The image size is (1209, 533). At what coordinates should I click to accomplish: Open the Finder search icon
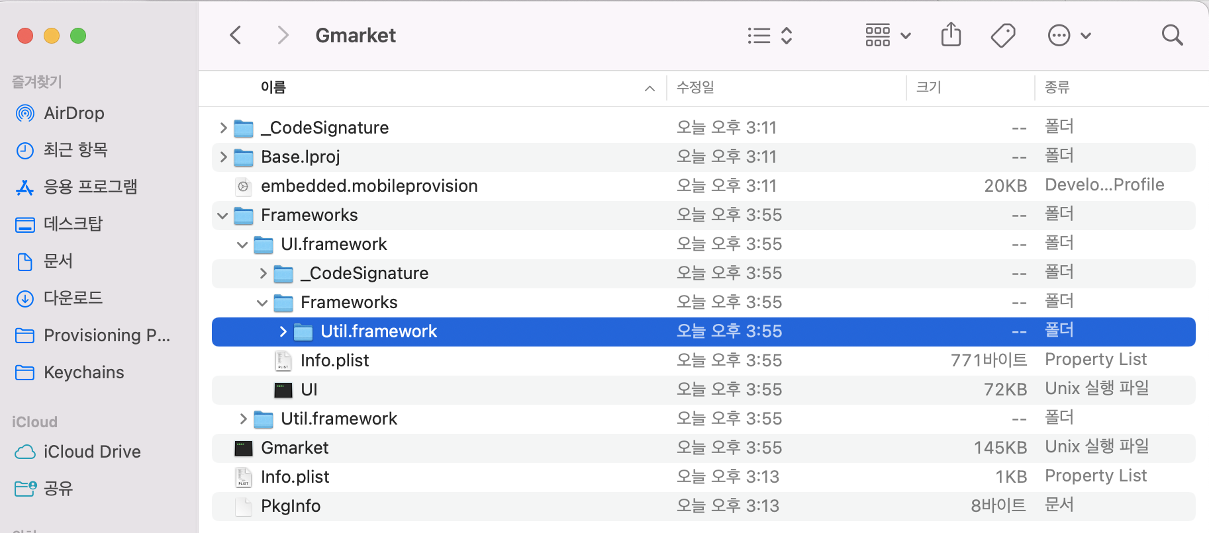pyautogui.click(x=1172, y=35)
